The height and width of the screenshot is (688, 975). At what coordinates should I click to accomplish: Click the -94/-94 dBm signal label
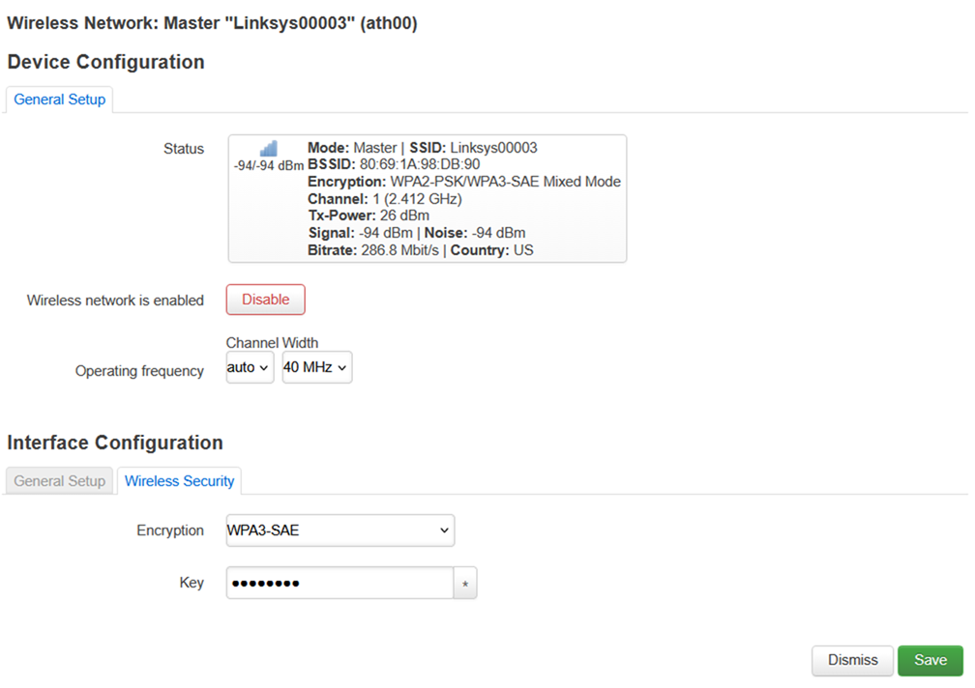[x=269, y=166]
